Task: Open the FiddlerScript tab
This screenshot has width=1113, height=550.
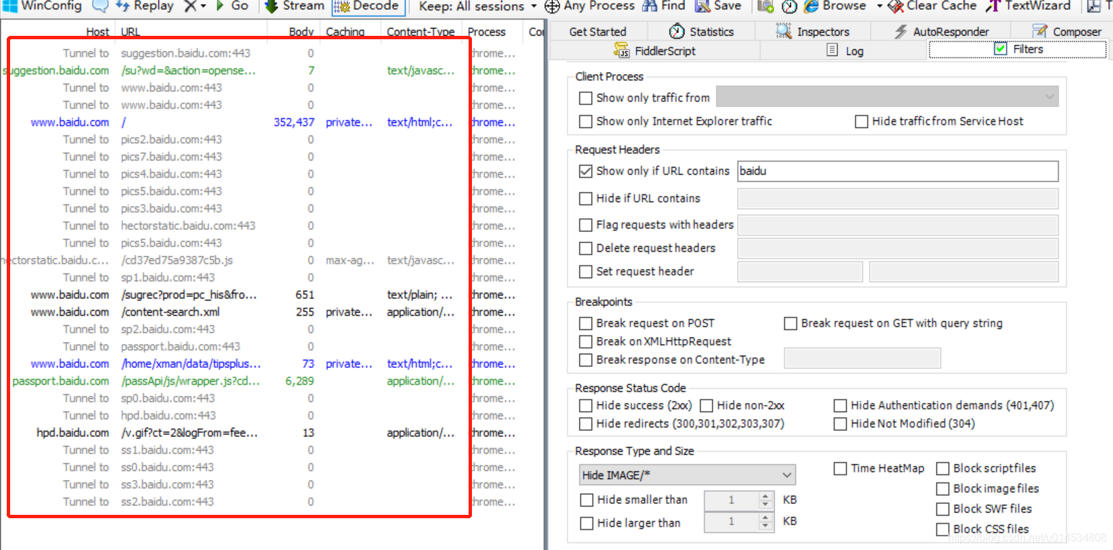Action: [x=655, y=51]
